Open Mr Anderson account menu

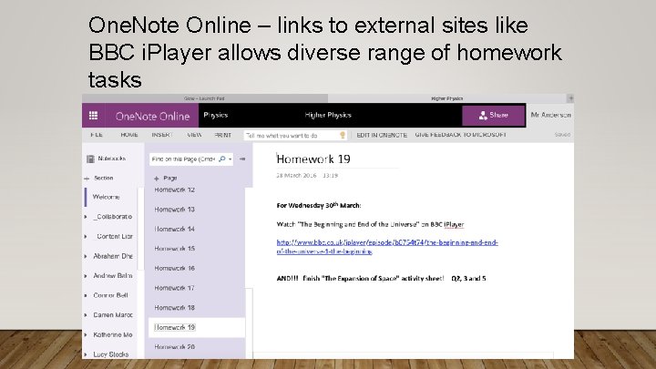[550, 115]
